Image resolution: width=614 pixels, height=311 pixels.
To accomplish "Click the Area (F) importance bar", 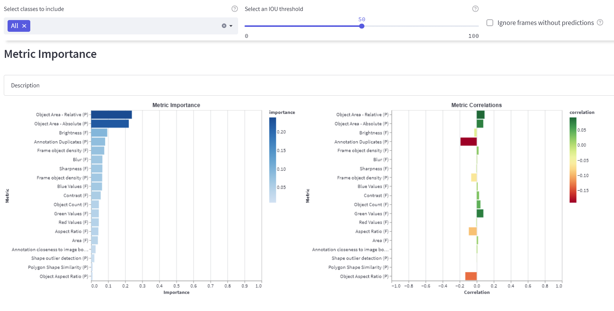I will click(x=95, y=240).
